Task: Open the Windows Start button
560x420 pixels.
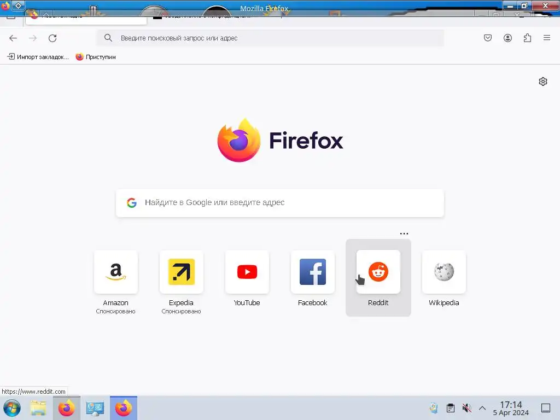Action: (x=12, y=408)
